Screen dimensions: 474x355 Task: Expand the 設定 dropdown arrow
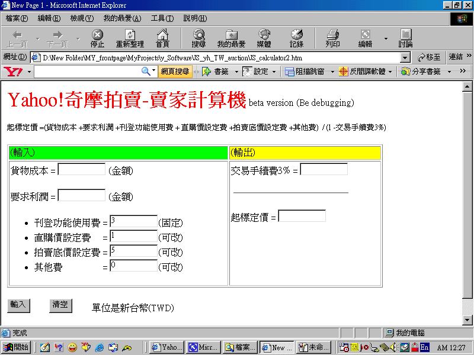coord(274,72)
